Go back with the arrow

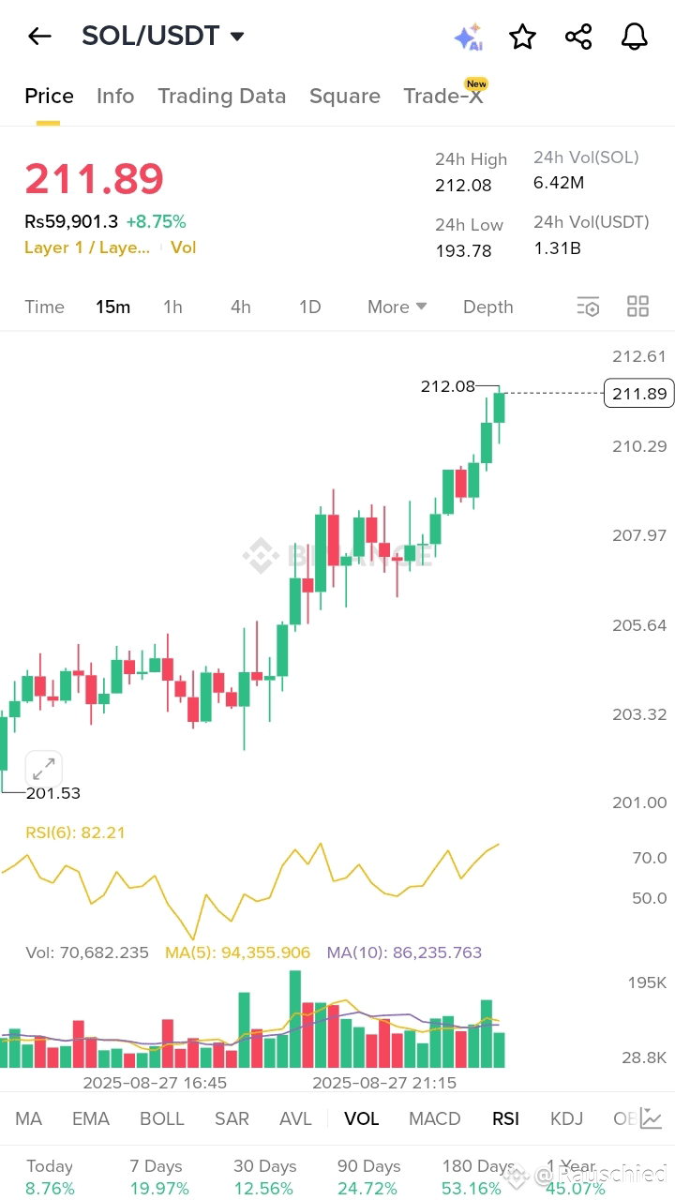pyautogui.click(x=38, y=37)
